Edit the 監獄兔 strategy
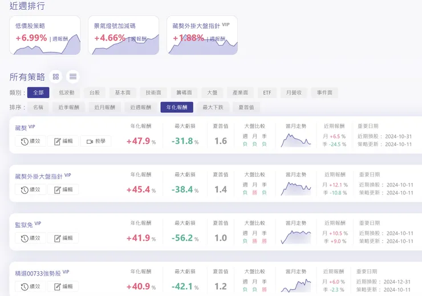 point(63,238)
